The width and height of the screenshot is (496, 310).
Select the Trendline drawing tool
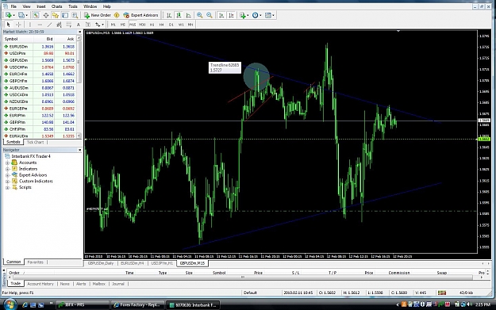(49, 25)
